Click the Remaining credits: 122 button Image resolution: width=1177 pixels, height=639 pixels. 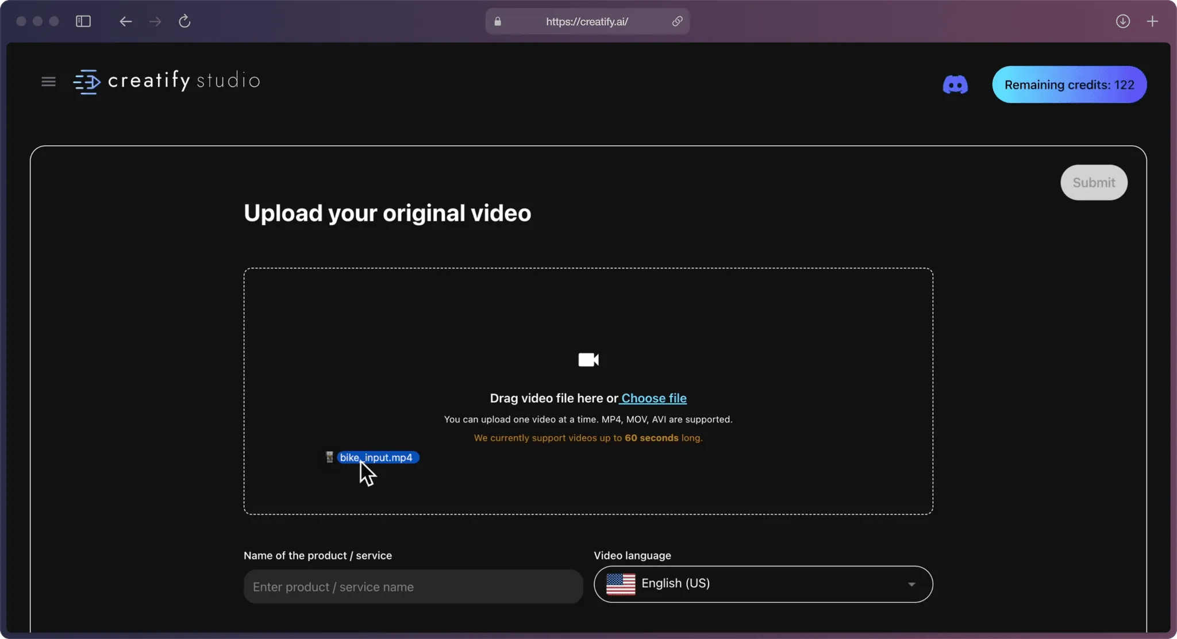click(1070, 84)
